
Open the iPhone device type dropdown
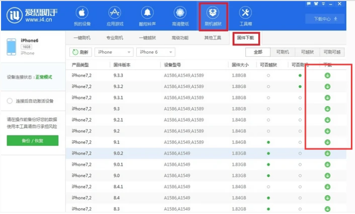pyautogui.click(x=114, y=52)
